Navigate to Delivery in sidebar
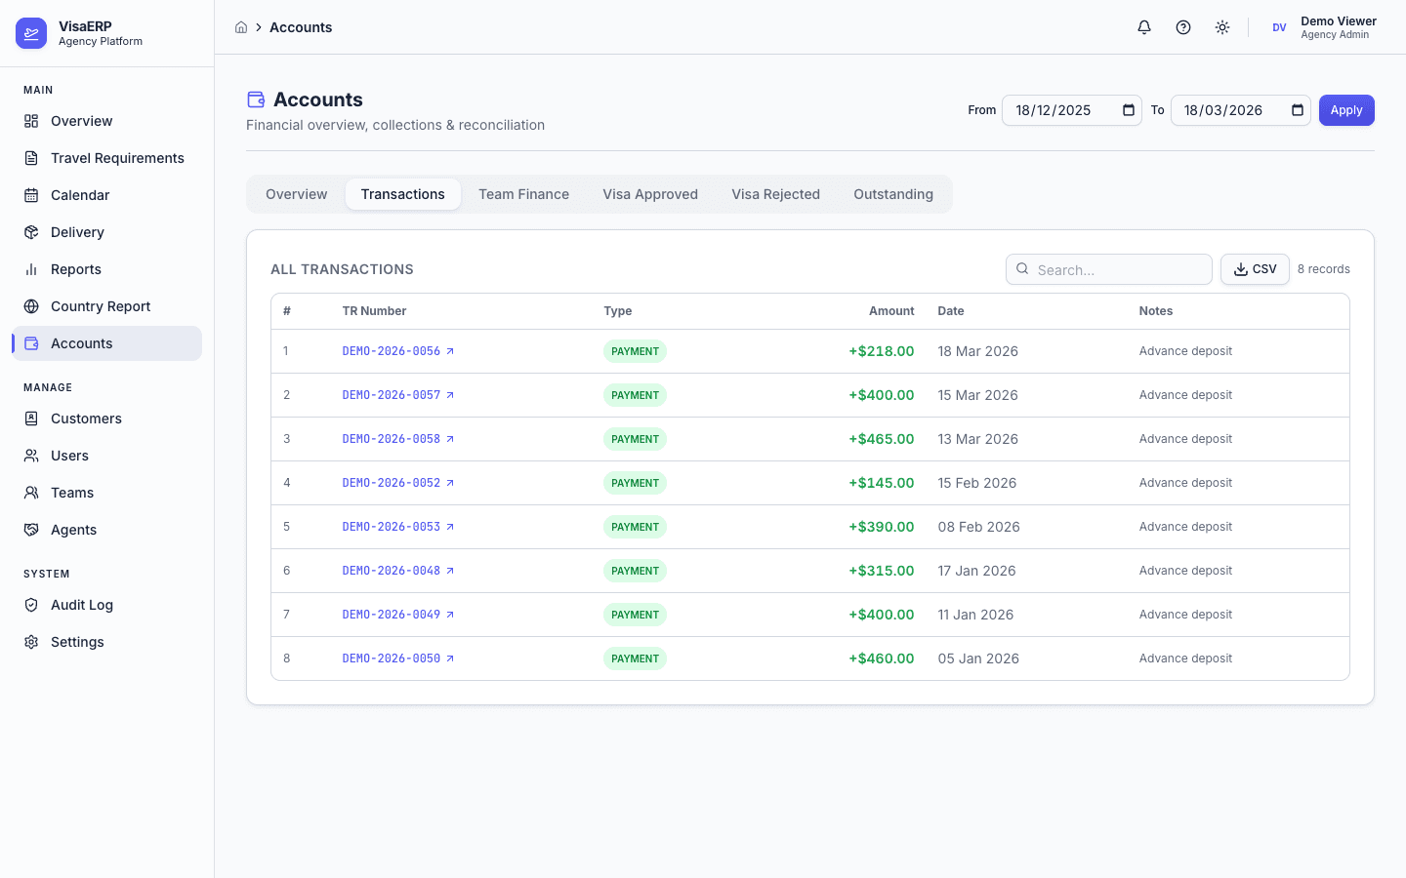 pyautogui.click(x=77, y=232)
